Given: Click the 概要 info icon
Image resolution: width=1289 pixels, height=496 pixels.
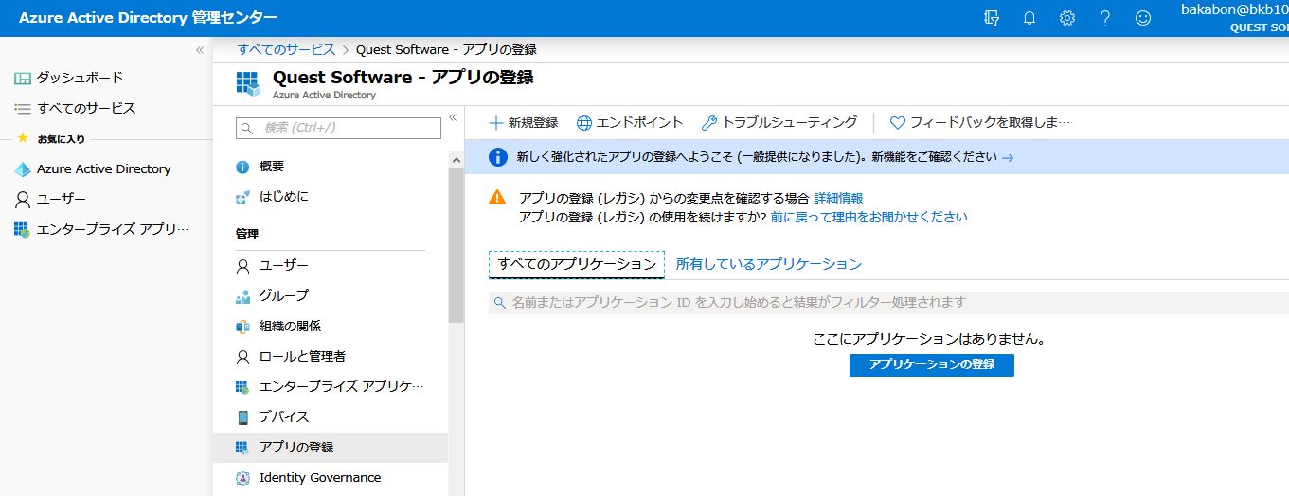Looking at the screenshot, I should [x=242, y=167].
